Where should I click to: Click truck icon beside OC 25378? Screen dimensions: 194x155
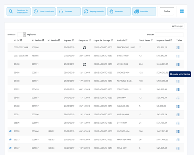pyautogui.click(x=10, y=131)
